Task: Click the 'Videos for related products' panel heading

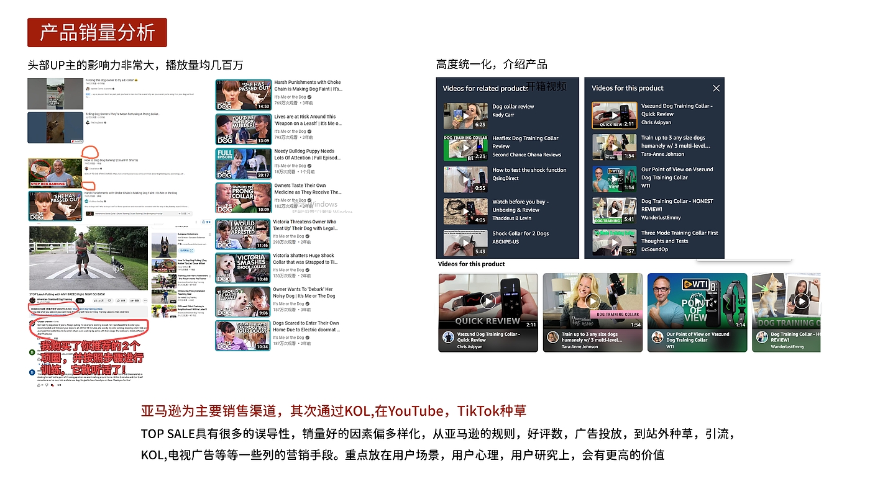Action: (485, 88)
